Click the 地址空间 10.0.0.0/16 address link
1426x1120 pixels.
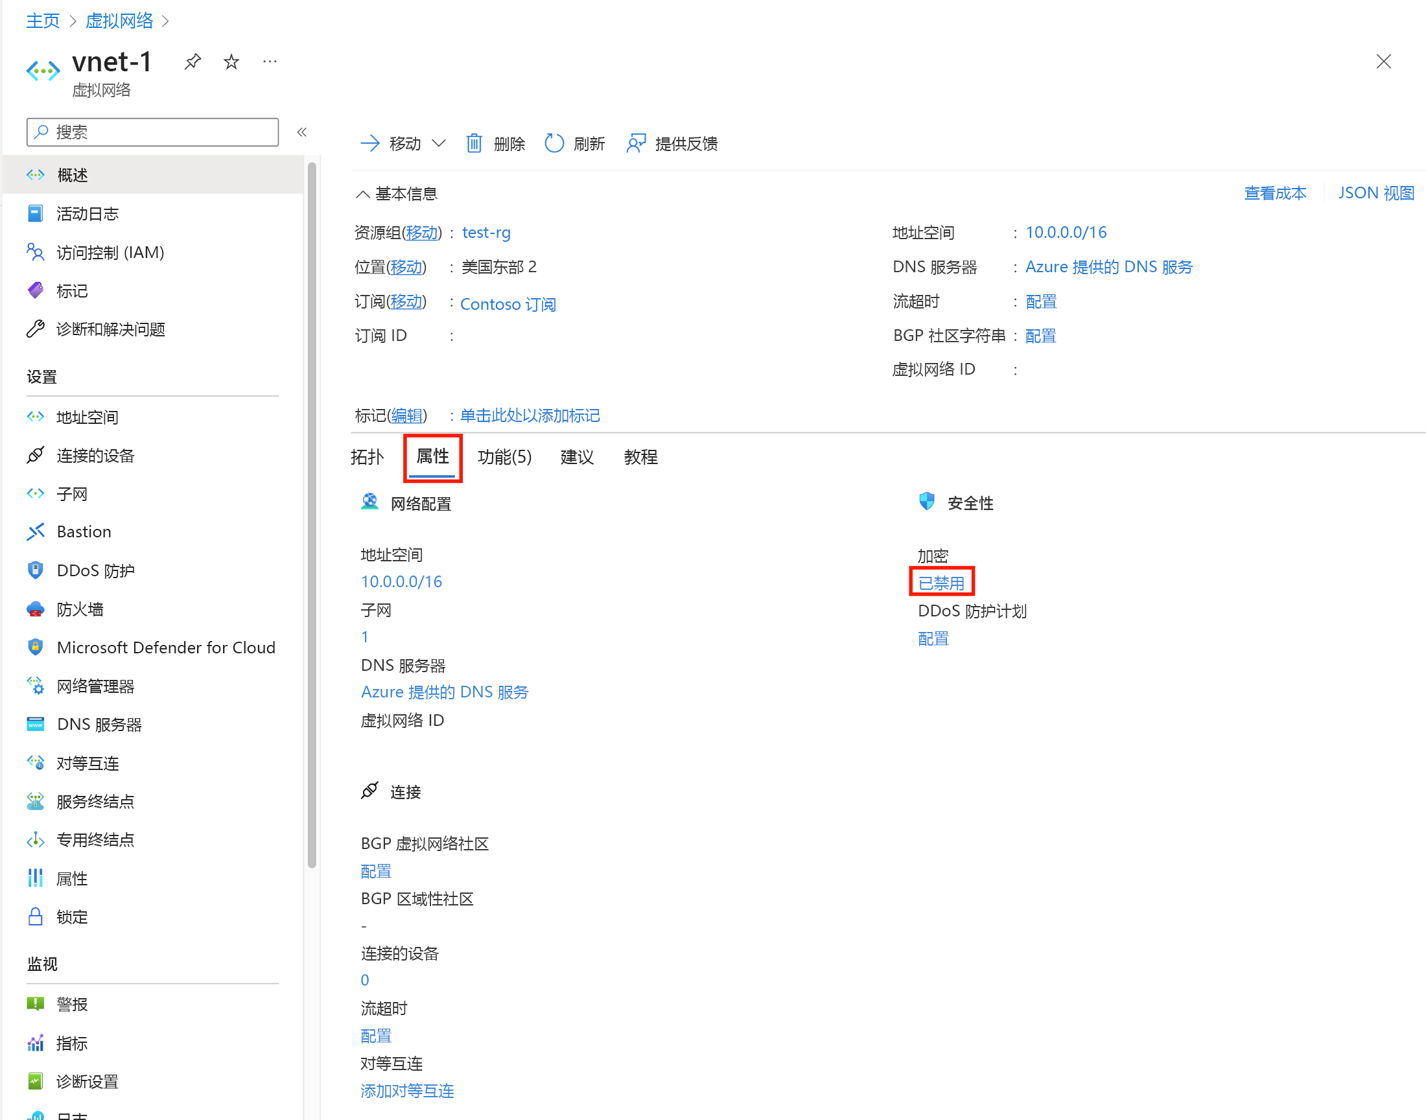click(x=399, y=581)
